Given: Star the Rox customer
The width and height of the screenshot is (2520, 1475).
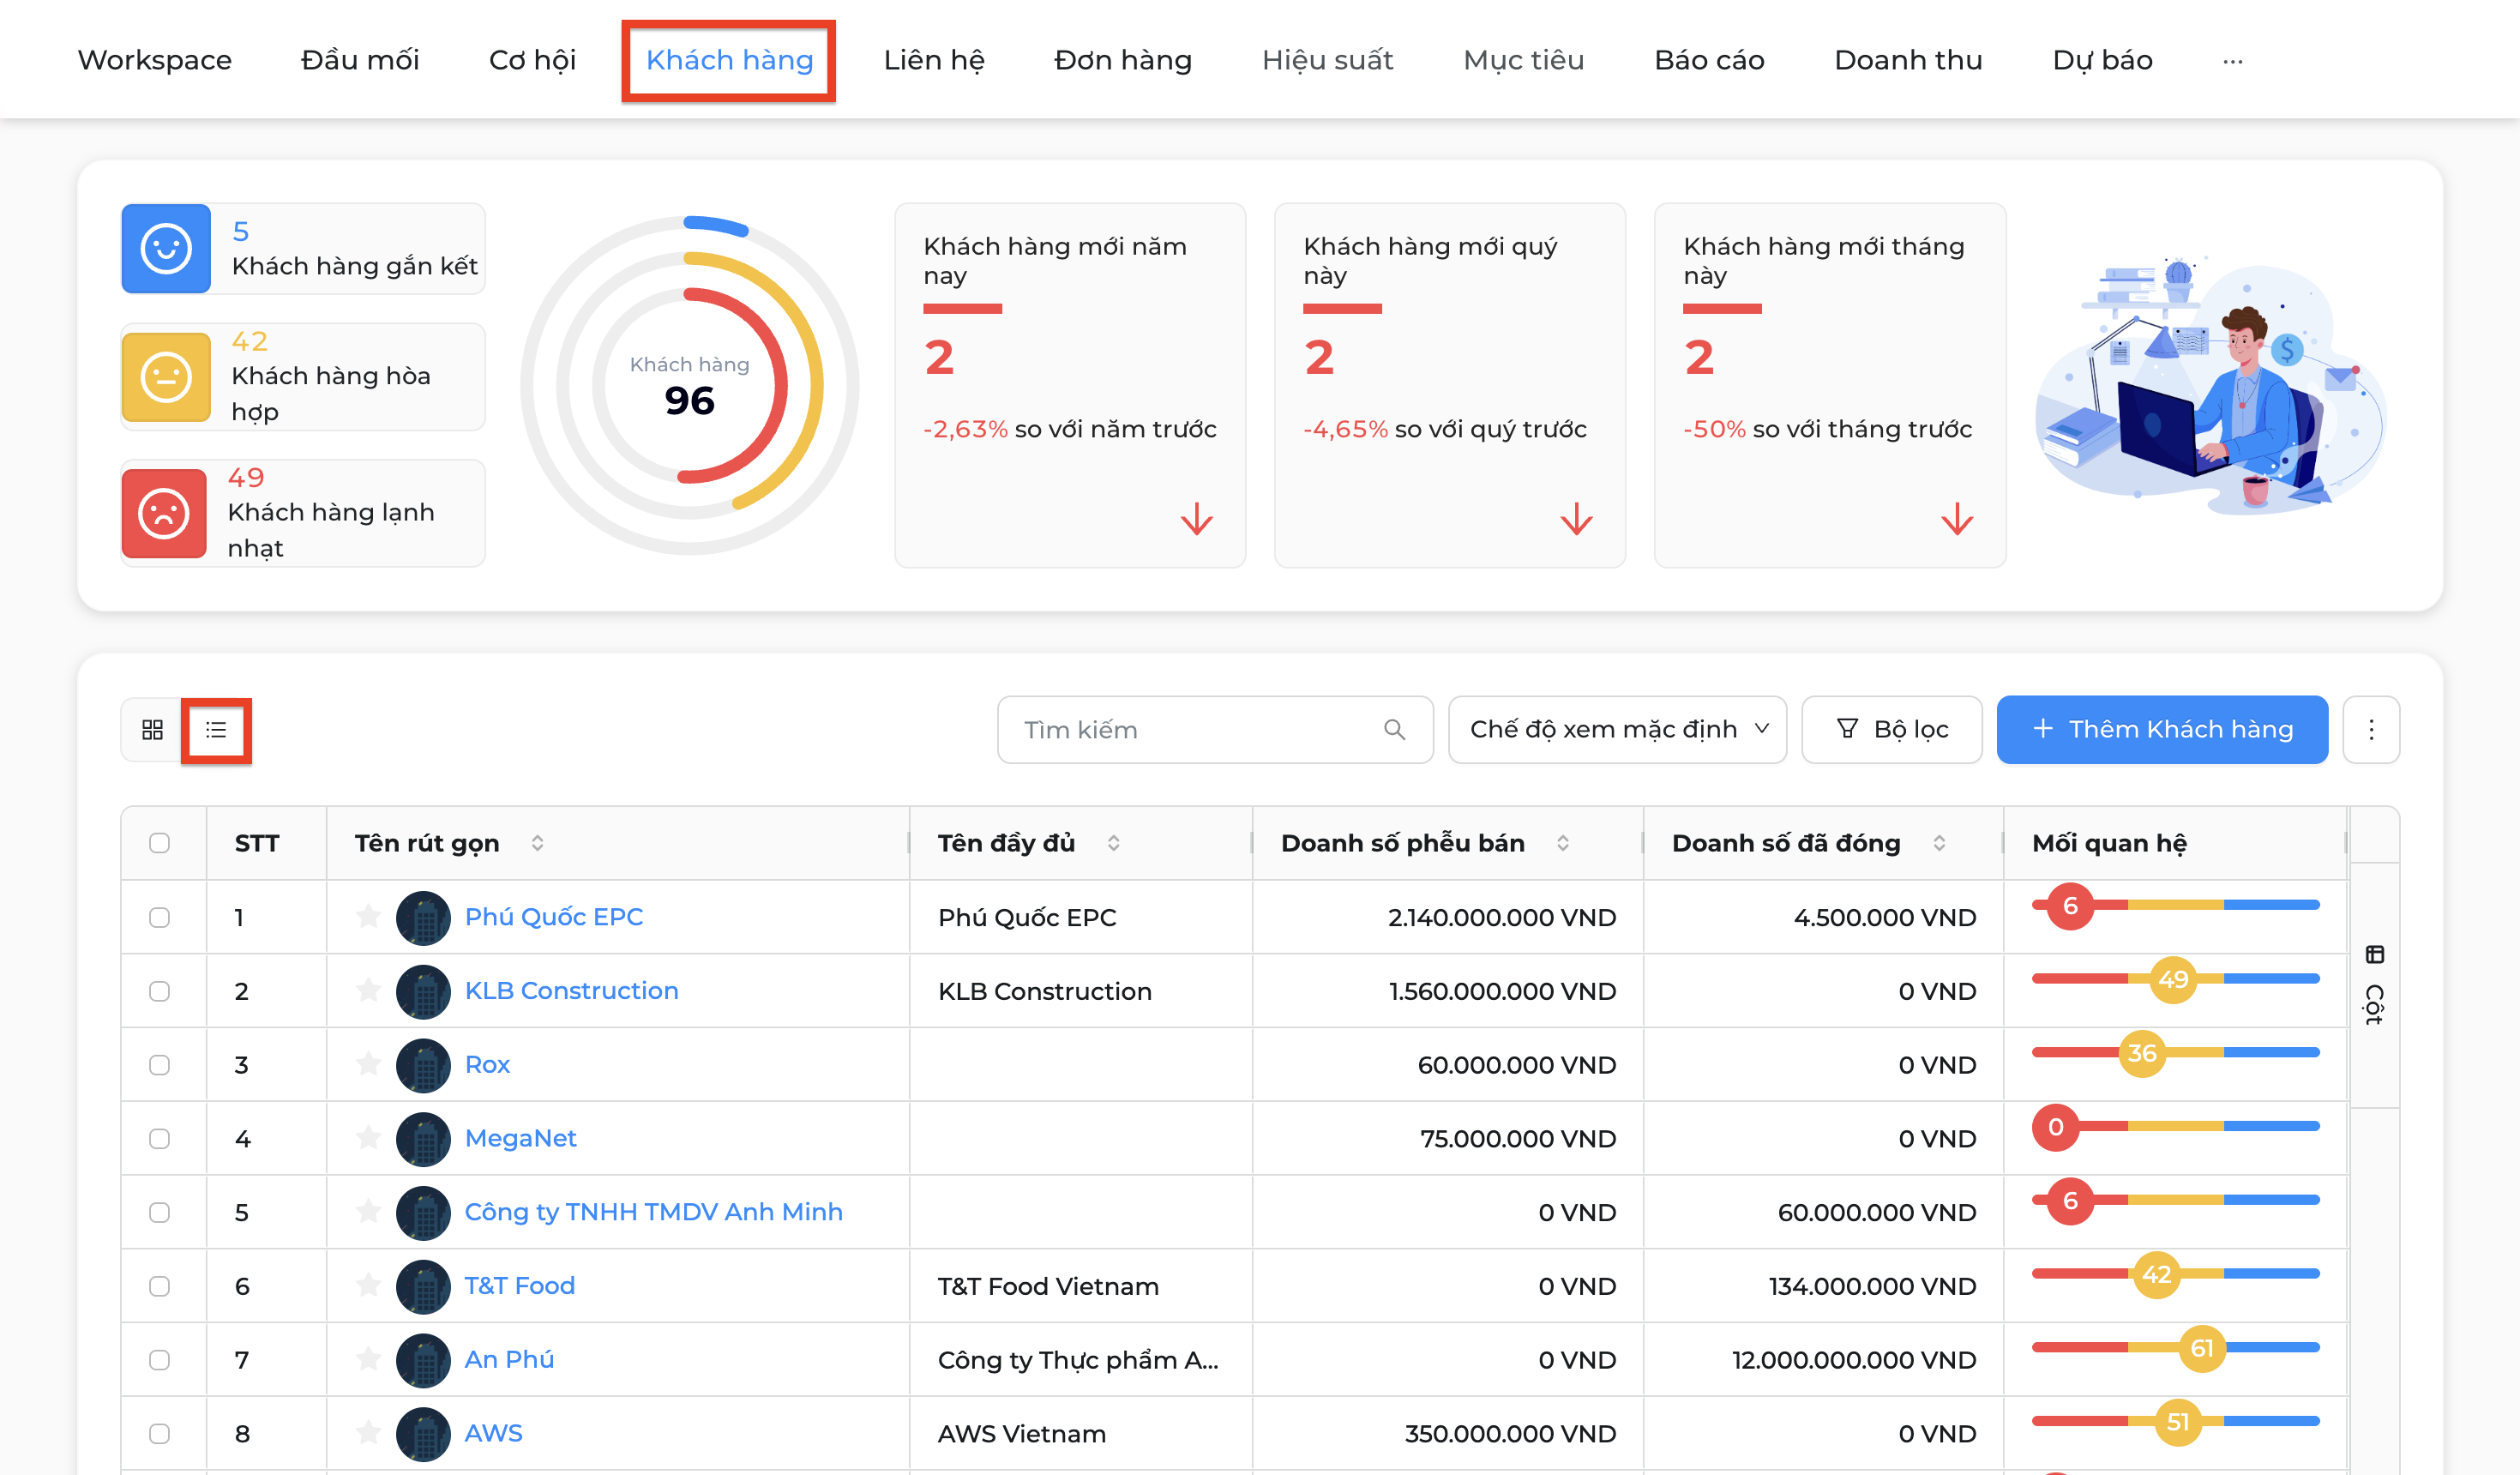Looking at the screenshot, I should click(368, 1064).
